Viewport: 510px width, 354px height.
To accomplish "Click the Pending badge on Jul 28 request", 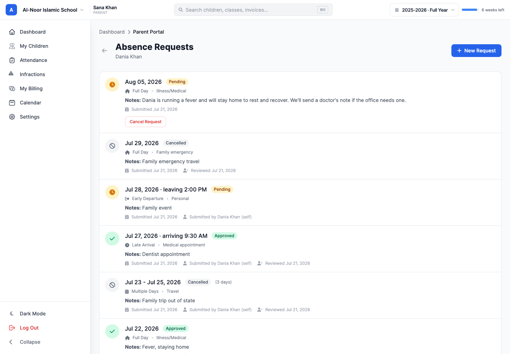I will 222,189.
